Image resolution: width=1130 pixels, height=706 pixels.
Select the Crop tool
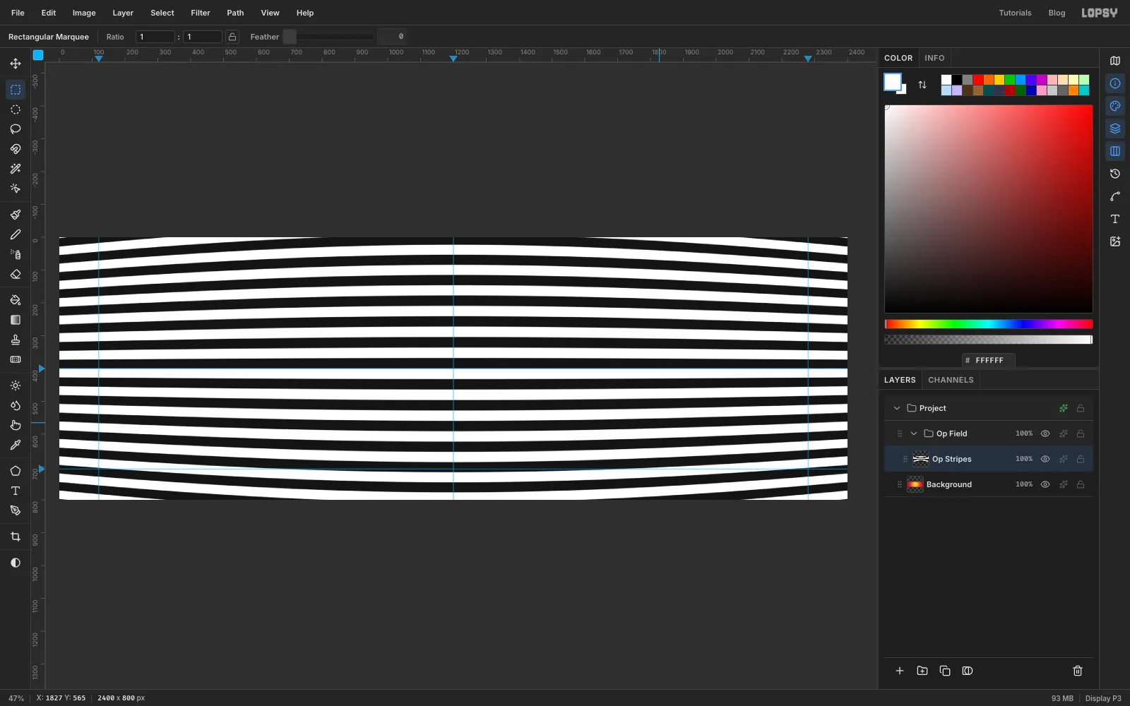coord(16,537)
